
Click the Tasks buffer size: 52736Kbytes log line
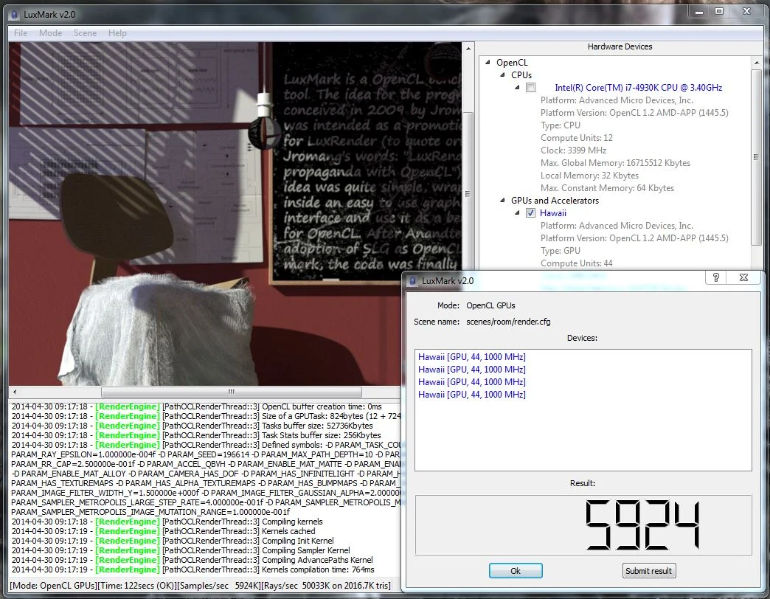[192, 426]
